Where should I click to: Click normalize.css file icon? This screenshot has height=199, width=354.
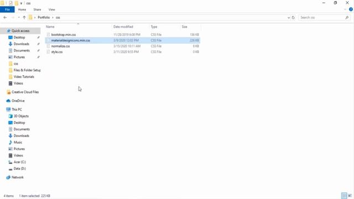tap(48, 46)
